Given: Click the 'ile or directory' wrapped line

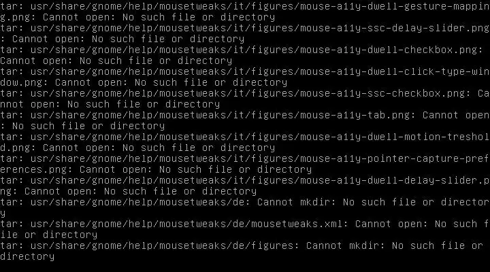Looking at the screenshot, I should (x=49, y=235).
